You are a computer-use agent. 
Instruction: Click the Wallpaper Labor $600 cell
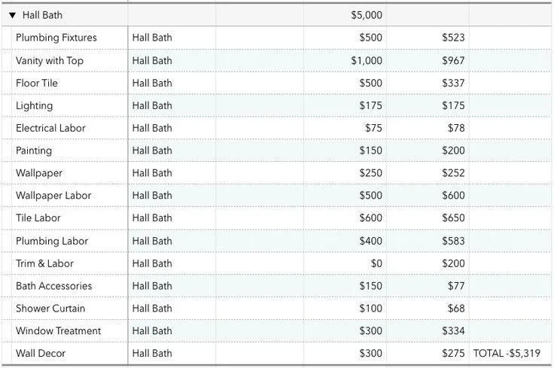(428, 196)
